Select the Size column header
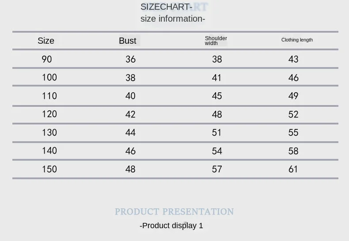 coord(46,41)
